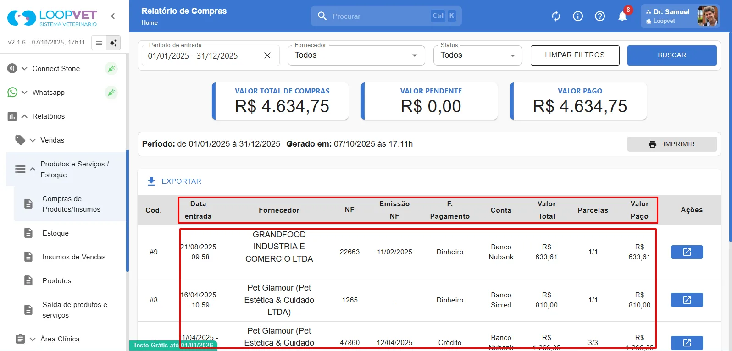732x351 pixels.
Task: Click the refresh sync icon in header
Action: [556, 16]
